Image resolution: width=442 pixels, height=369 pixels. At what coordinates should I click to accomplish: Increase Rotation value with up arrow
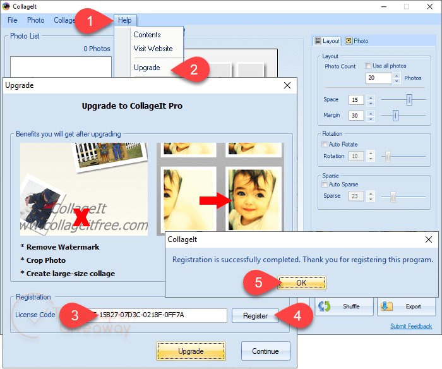click(371, 154)
